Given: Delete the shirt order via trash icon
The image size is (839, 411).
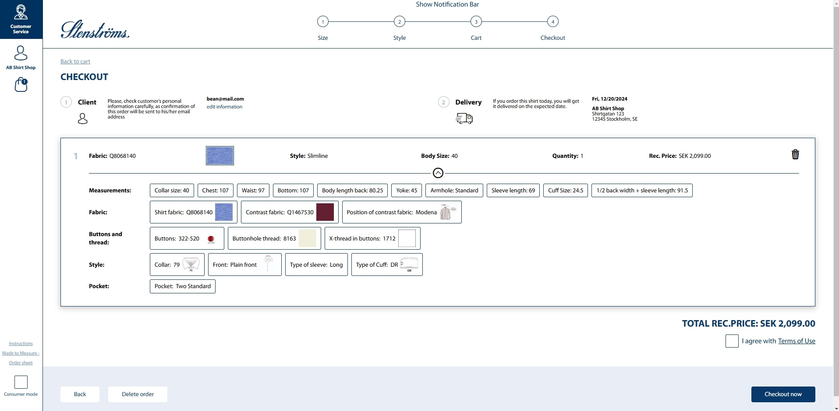Looking at the screenshot, I should (796, 154).
